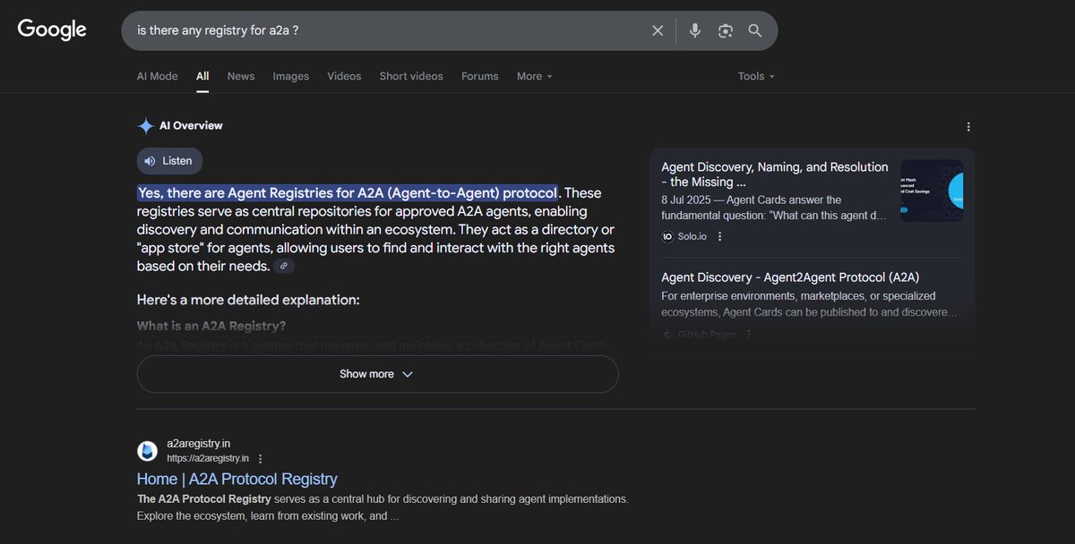Click the AI Overview heading text
Screen dimensions: 1075x544
191,126
